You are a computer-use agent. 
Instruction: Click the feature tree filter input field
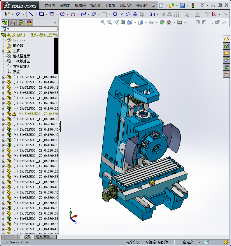point(33,29)
